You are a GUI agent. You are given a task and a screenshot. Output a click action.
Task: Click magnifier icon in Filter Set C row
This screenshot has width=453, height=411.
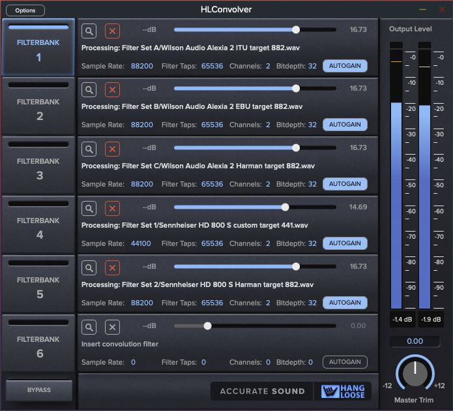pyautogui.click(x=89, y=149)
